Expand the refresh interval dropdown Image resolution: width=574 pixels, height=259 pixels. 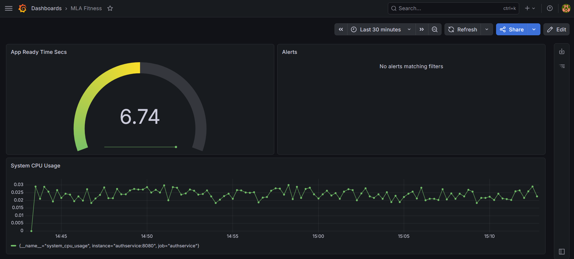[487, 29]
